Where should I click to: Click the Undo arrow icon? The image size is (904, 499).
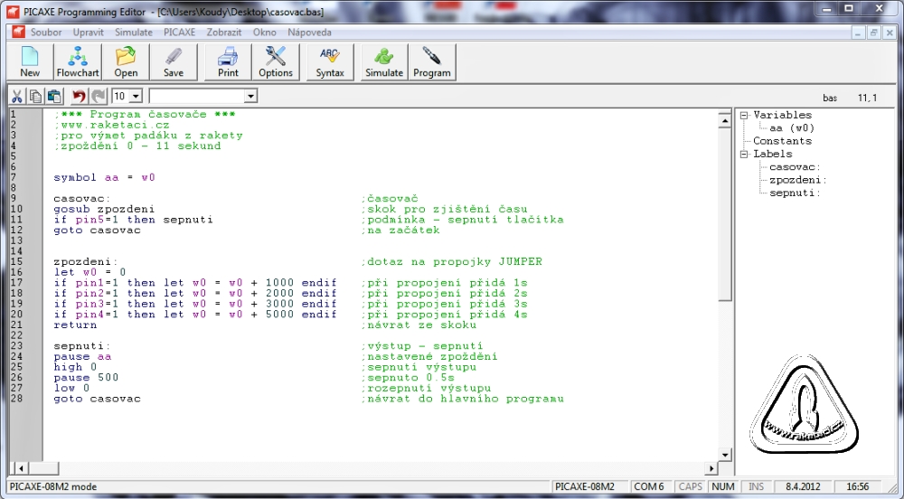click(x=79, y=96)
